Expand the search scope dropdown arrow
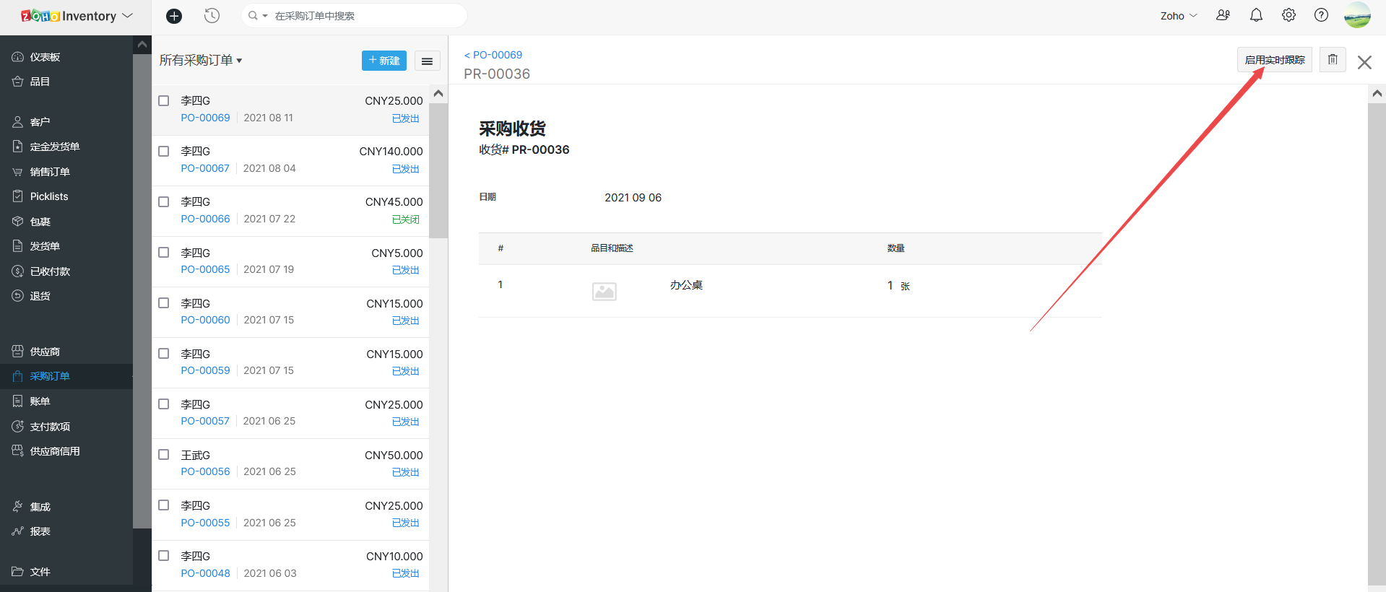The image size is (1386, 592). coord(264,16)
